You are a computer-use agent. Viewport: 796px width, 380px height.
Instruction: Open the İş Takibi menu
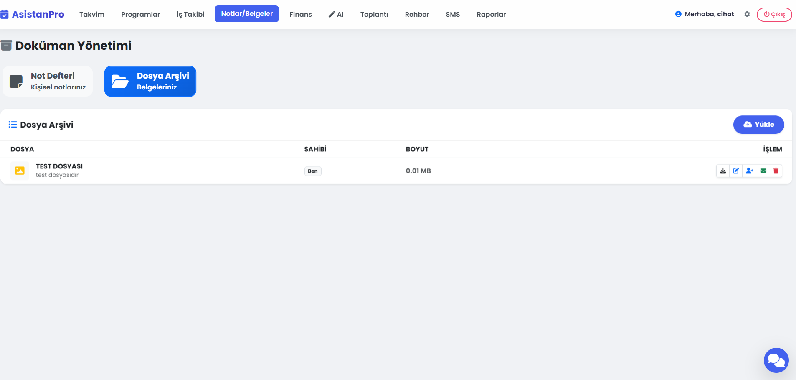(190, 14)
